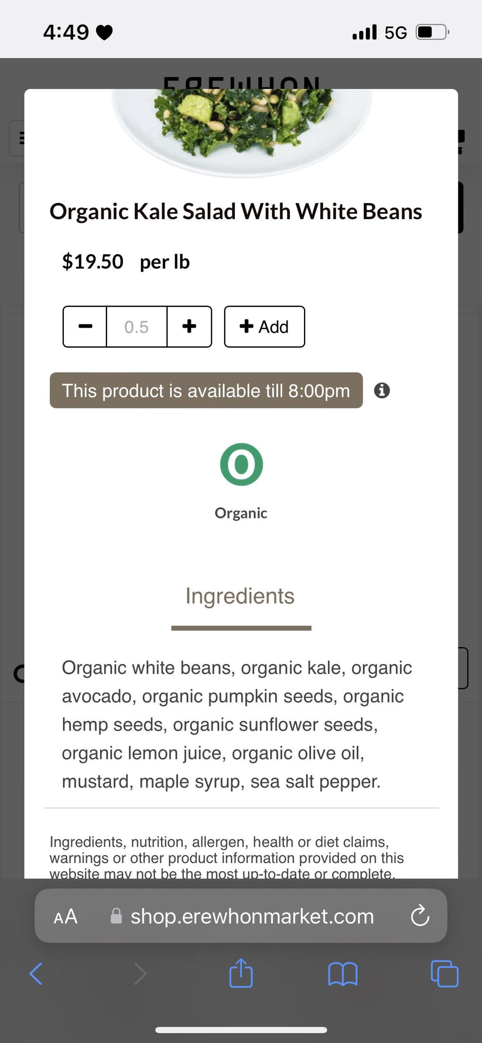Tap the home indicator bar

pyautogui.click(x=241, y=1030)
